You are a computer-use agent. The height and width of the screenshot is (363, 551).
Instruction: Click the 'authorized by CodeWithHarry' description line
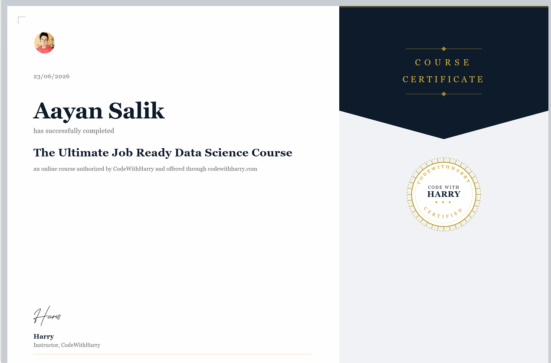pyautogui.click(x=145, y=169)
